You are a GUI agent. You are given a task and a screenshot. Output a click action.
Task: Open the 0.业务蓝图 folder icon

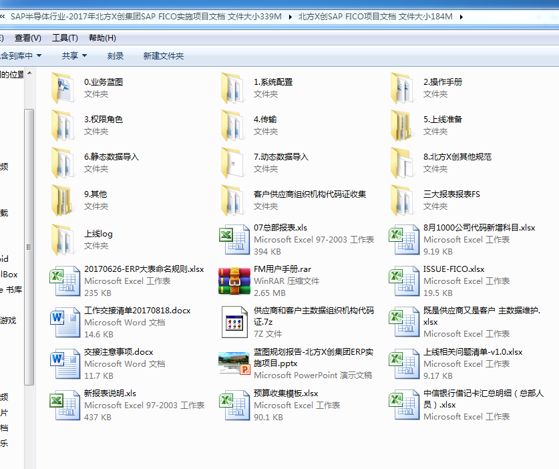[x=63, y=88]
